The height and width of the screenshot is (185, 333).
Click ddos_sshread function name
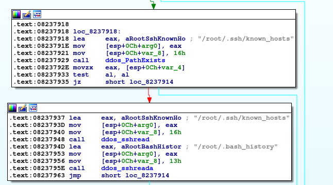[125, 139]
